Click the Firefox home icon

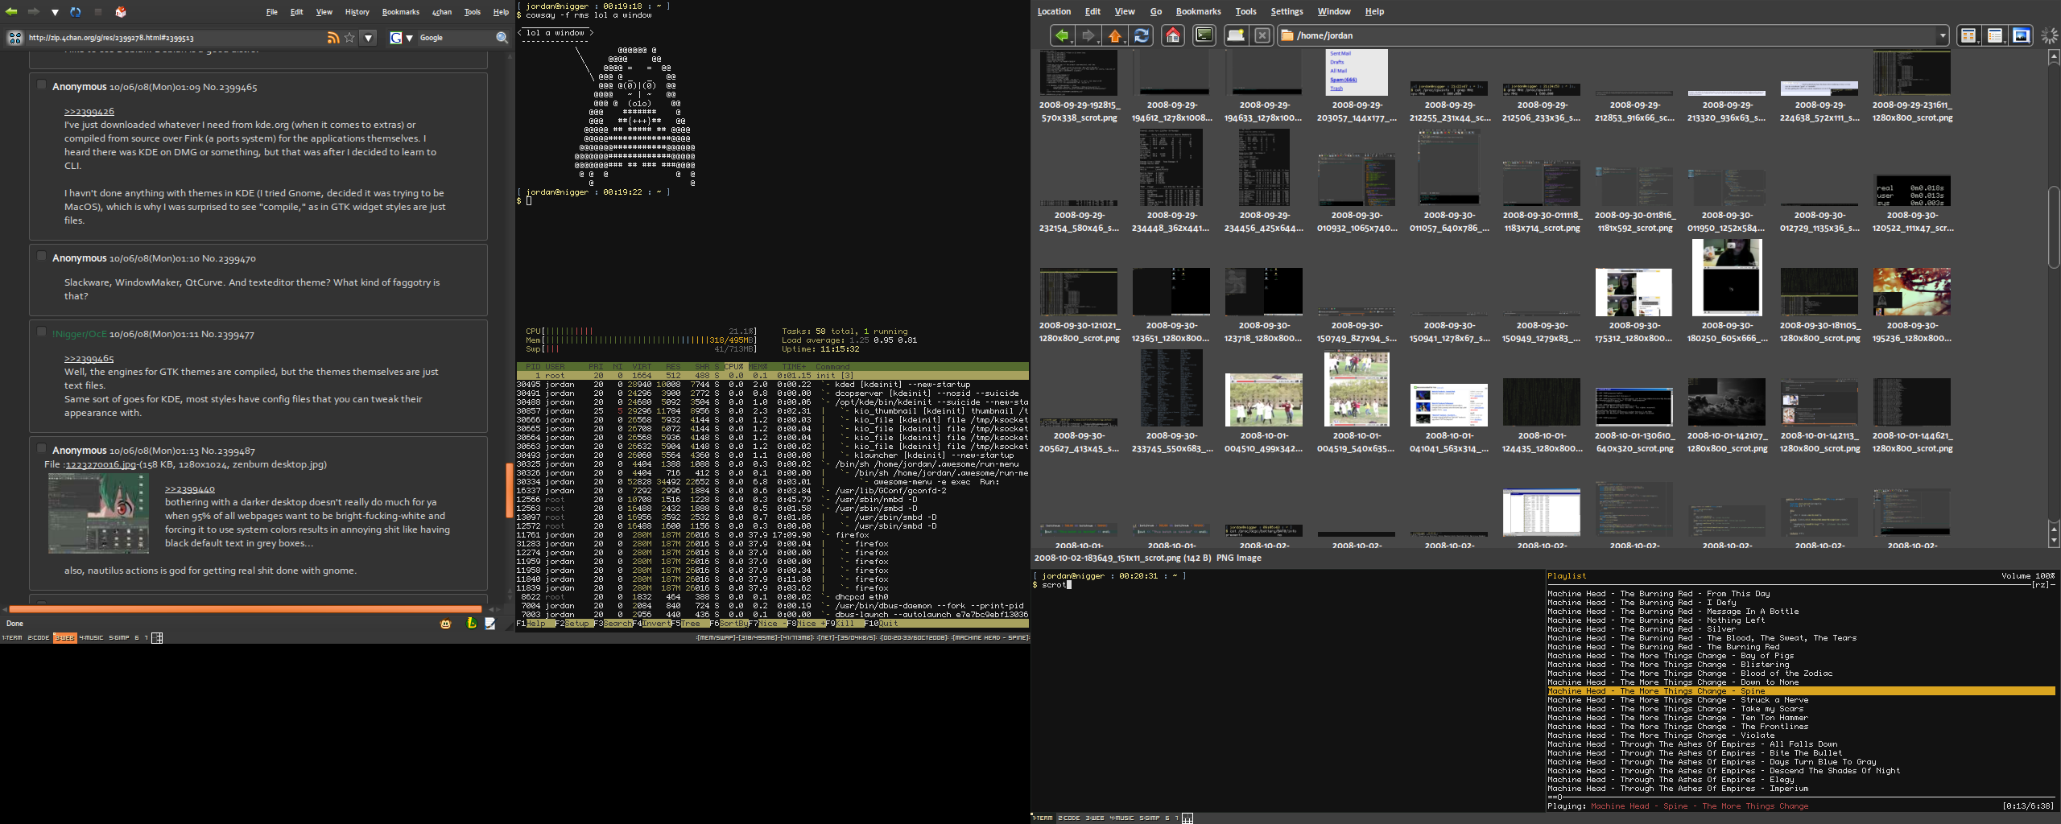[x=121, y=12]
